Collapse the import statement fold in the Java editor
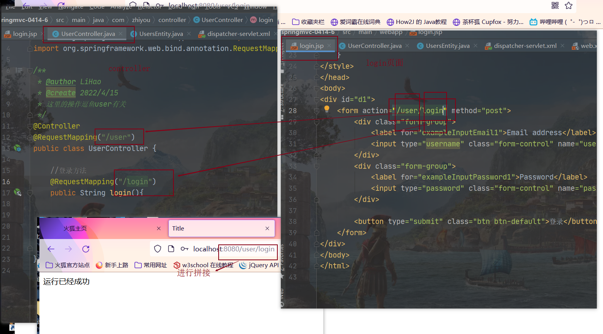The image size is (603, 334). pyautogui.click(x=30, y=49)
